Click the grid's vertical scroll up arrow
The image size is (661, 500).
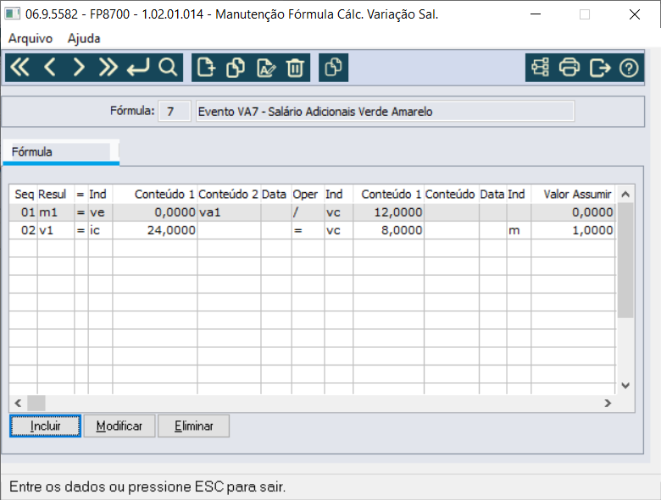tap(625, 194)
